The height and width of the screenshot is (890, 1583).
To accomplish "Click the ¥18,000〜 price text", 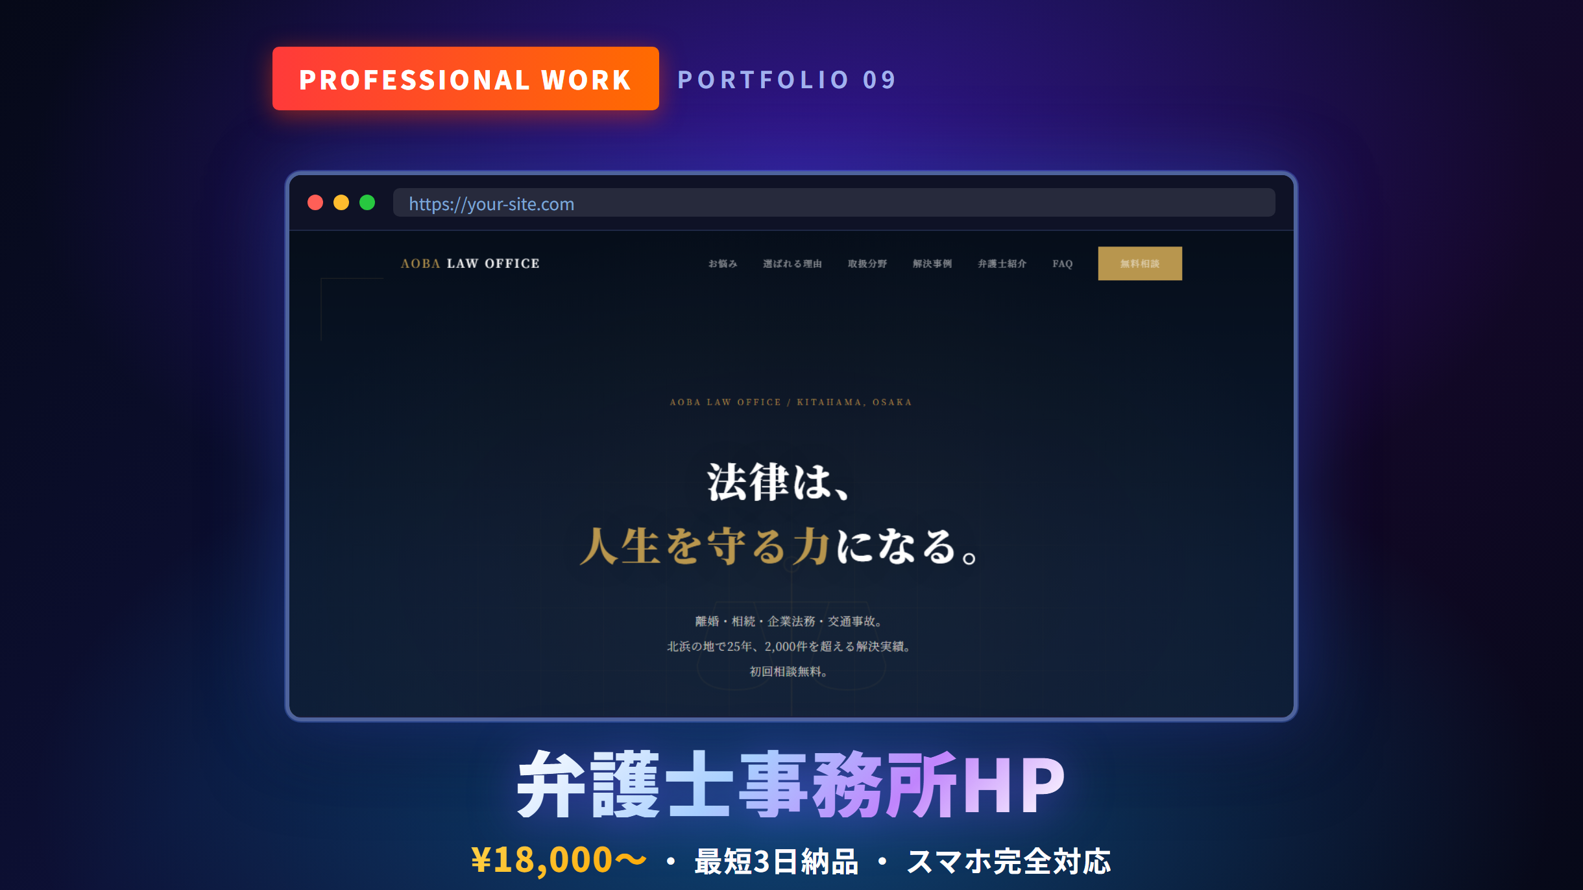I will point(558,860).
